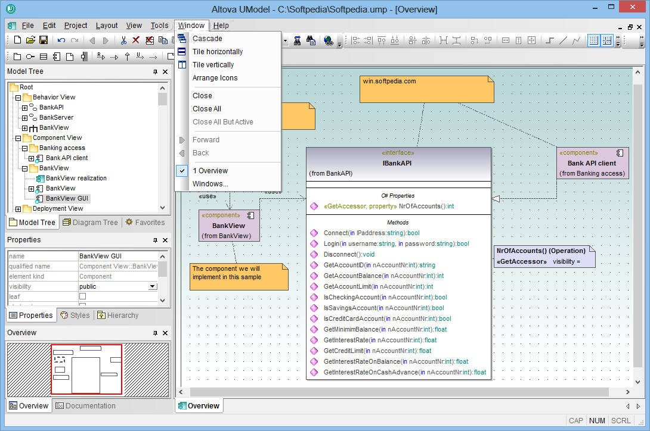Screen dimensions: 650x431
Task: Click the New document toolbar icon
Action: (x=17, y=40)
